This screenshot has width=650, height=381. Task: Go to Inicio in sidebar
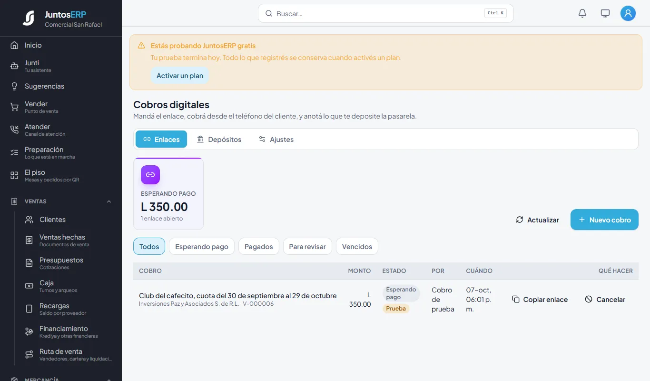[61, 45]
